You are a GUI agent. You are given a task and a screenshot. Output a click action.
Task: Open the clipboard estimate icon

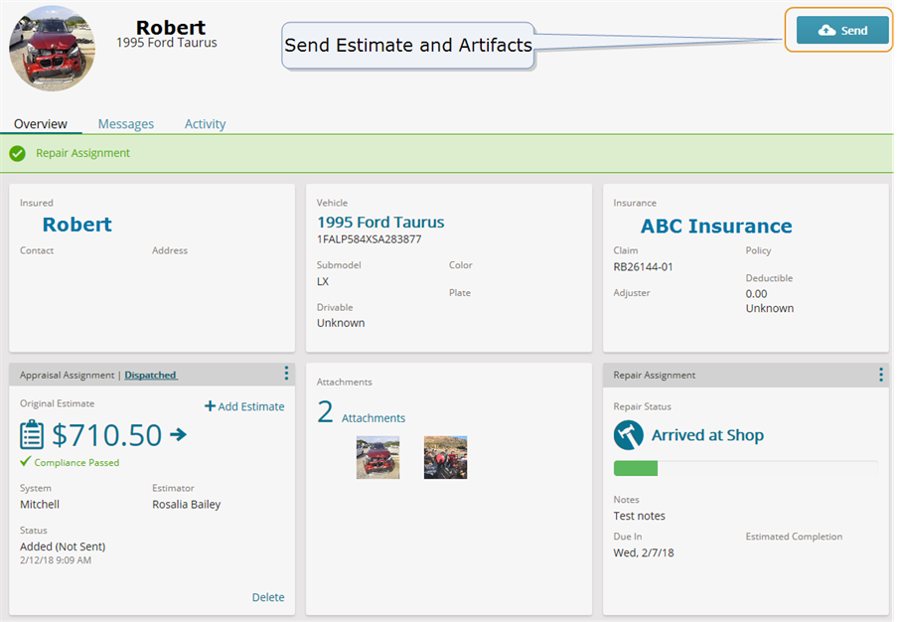[32, 434]
